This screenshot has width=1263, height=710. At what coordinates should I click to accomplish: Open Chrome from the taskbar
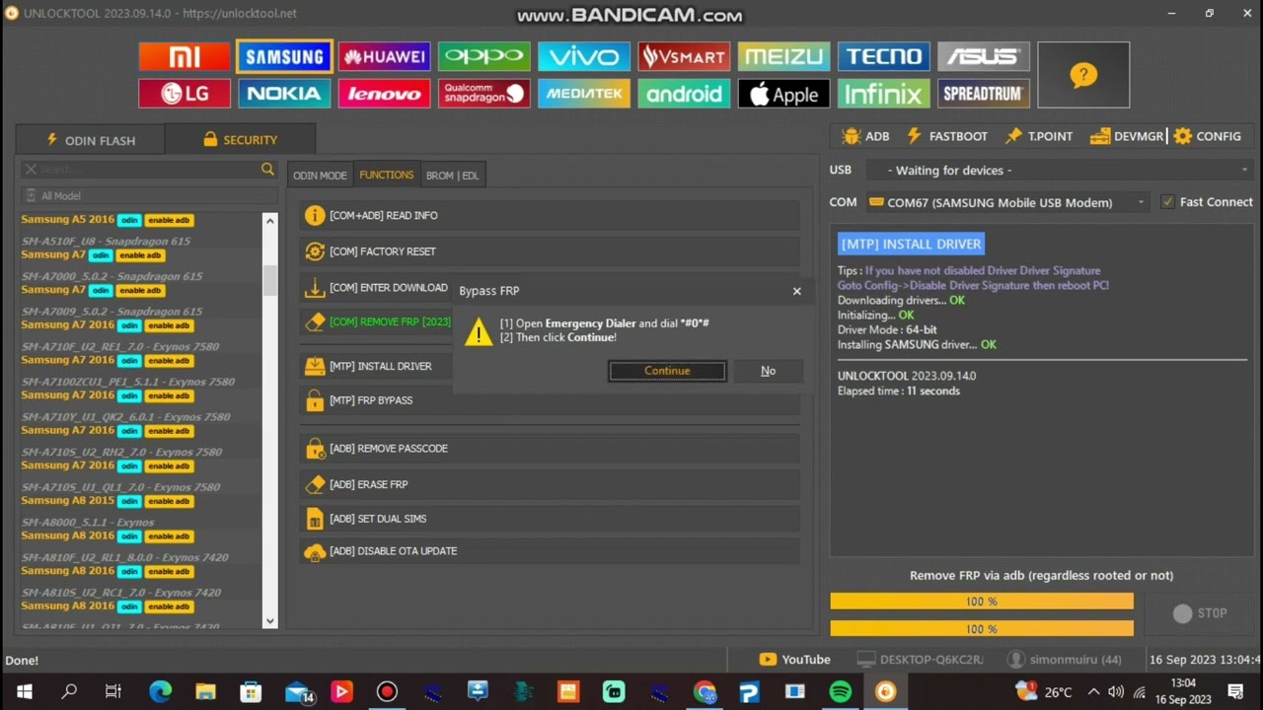[x=705, y=692]
